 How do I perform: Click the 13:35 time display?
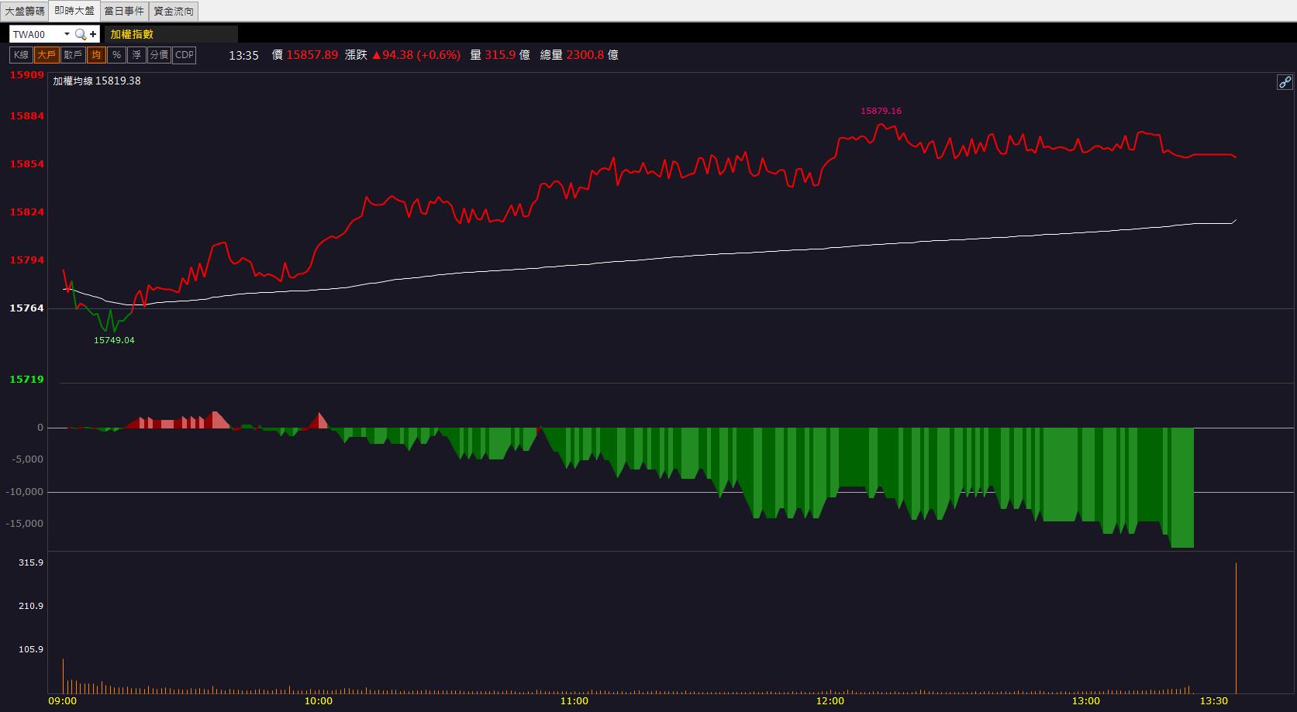click(x=244, y=55)
